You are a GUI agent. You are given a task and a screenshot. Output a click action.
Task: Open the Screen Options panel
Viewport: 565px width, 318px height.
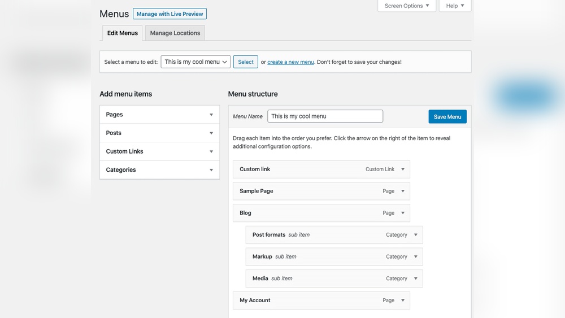coord(407,6)
